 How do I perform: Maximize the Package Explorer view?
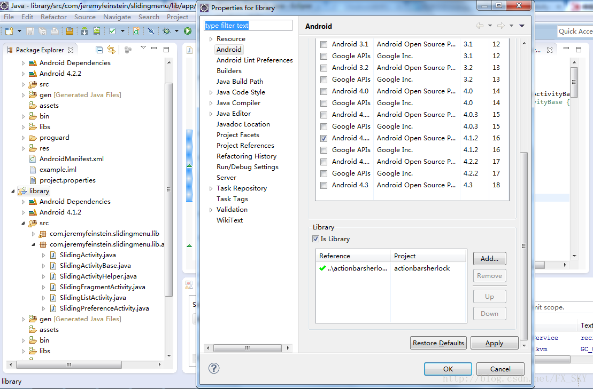click(x=166, y=50)
